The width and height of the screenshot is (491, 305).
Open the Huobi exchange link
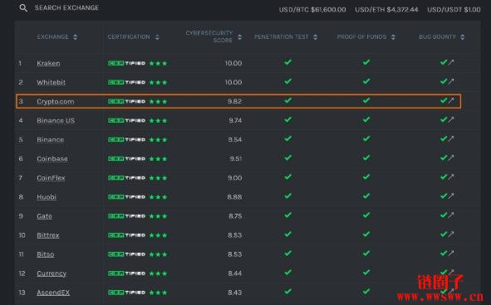(x=47, y=197)
